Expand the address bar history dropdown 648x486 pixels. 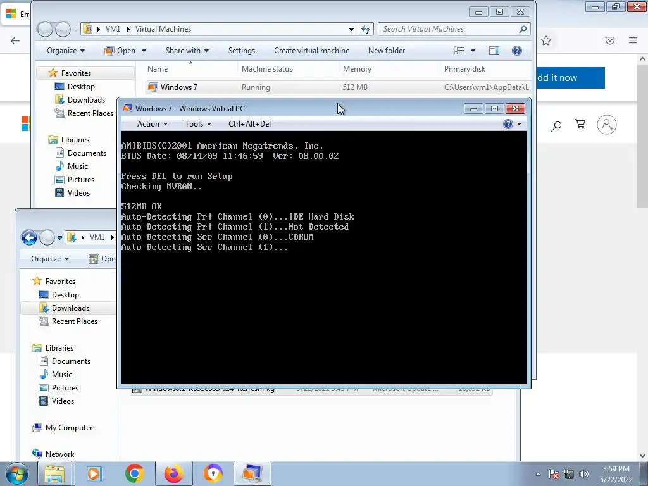coord(351,29)
